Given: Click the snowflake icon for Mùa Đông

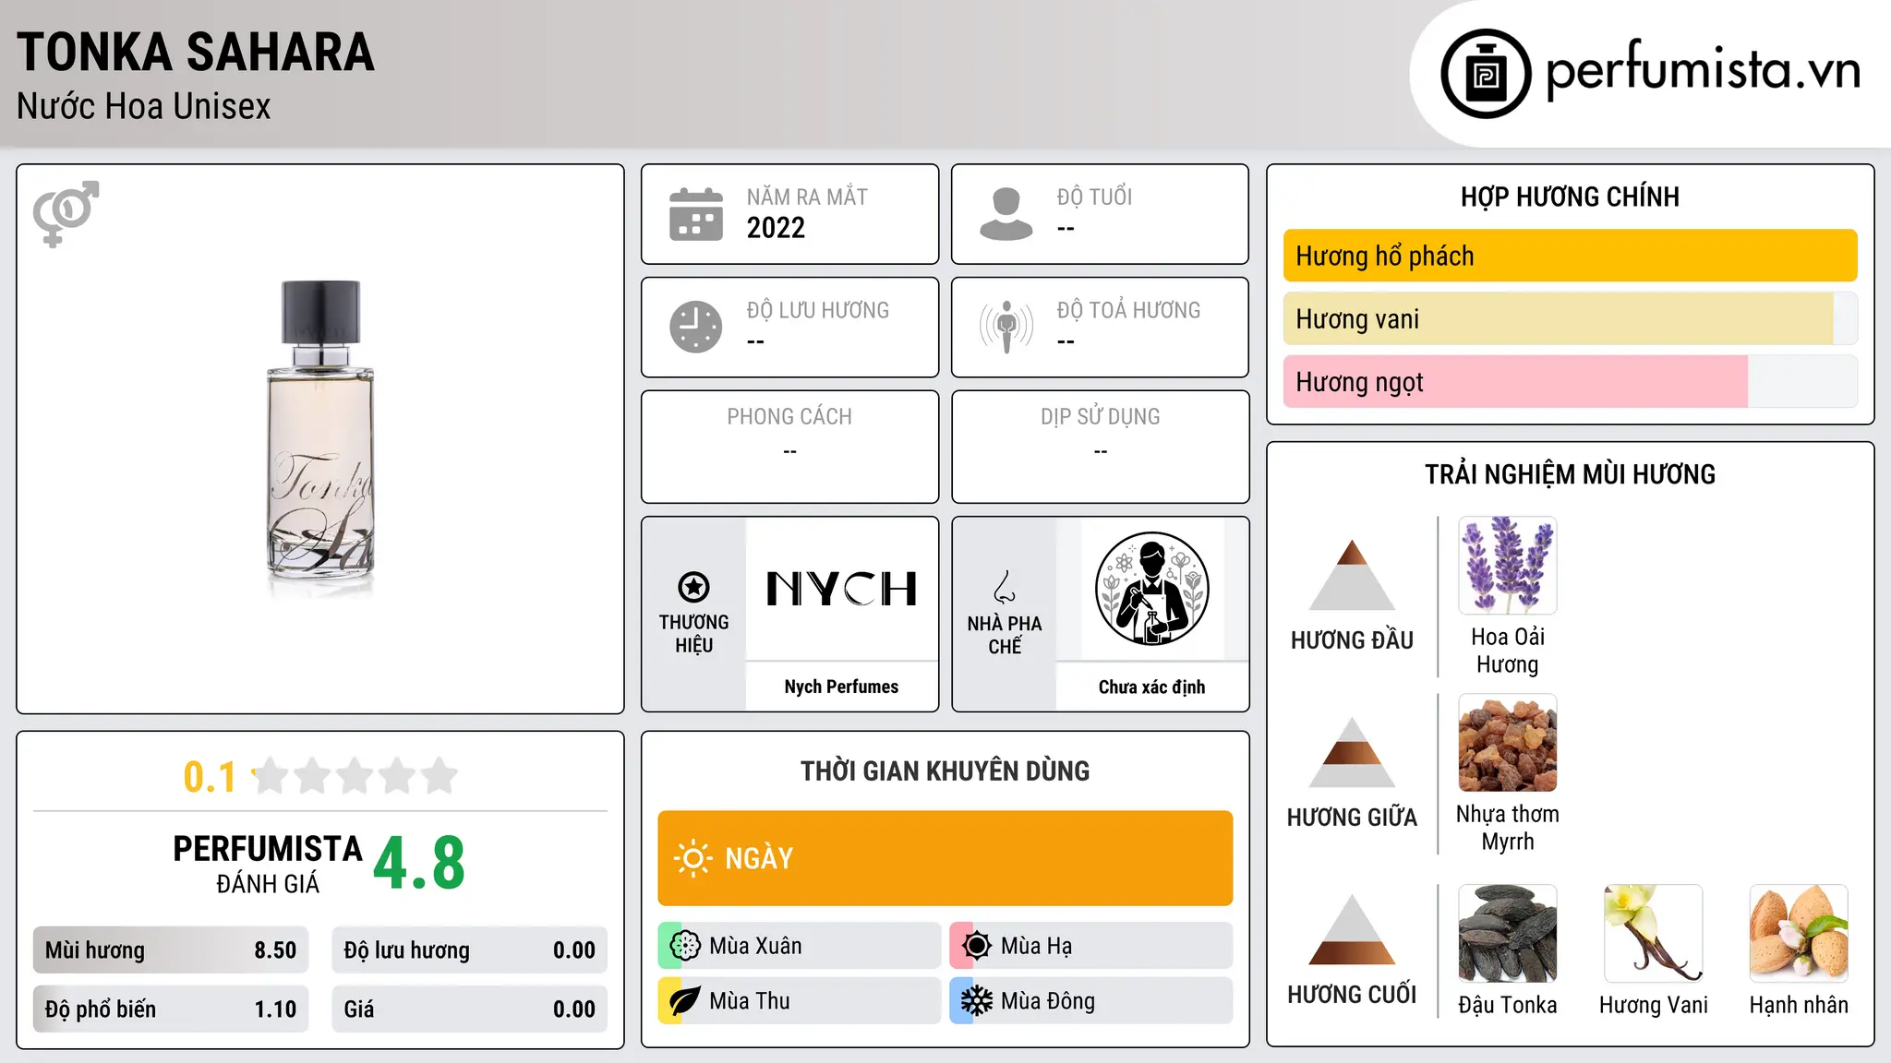Looking at the screenshot, I should (x=977, y=1001).
